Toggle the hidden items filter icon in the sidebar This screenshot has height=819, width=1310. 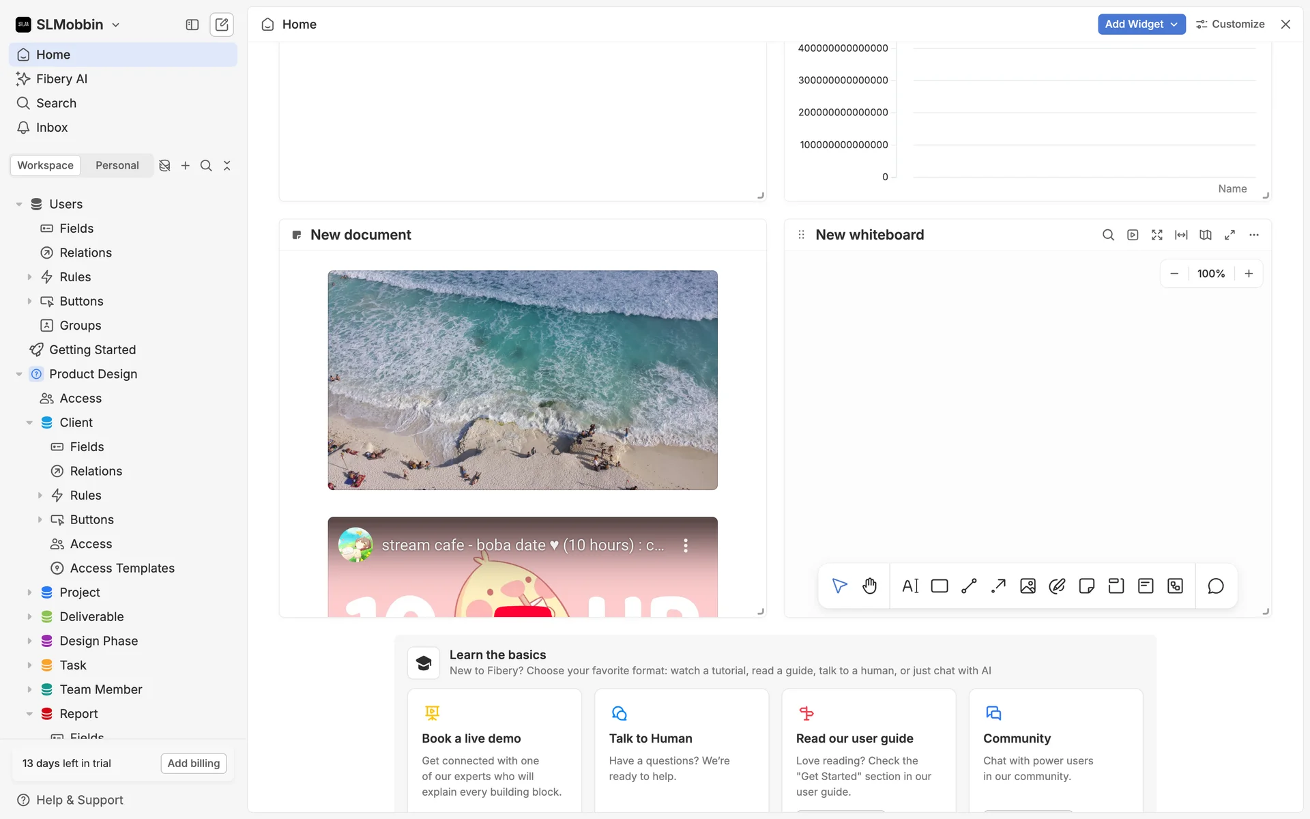pyautogui.click(x=164, y=165)
